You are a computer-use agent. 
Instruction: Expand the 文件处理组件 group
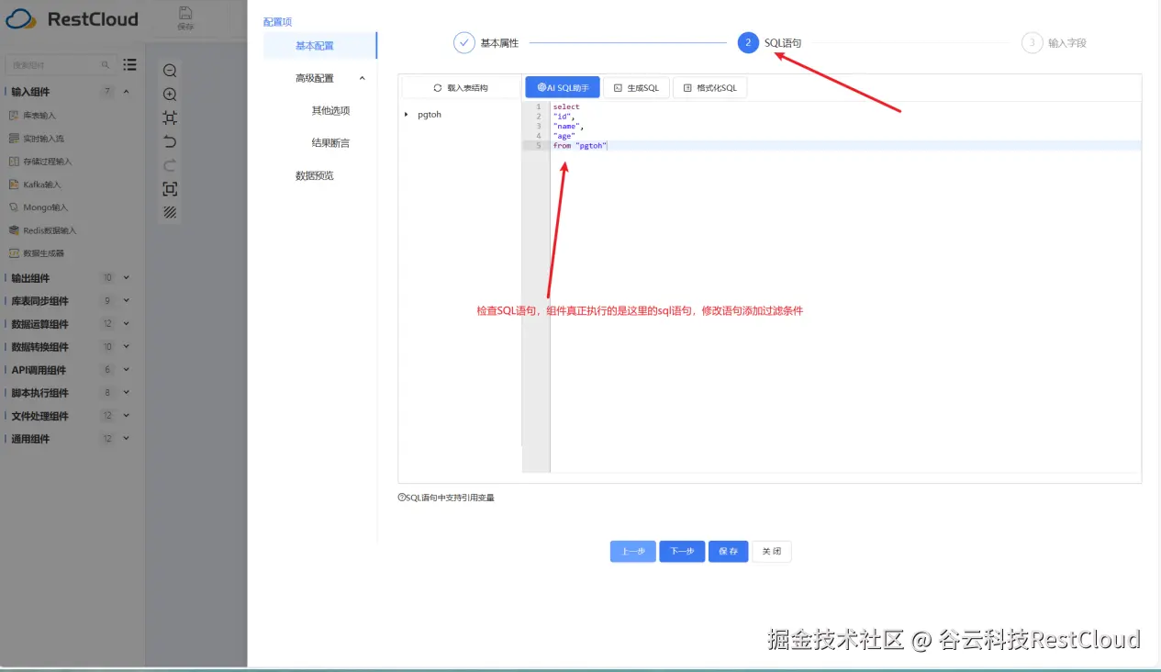point(127,416)
